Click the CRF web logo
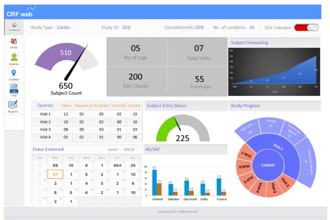 [21, 12]
